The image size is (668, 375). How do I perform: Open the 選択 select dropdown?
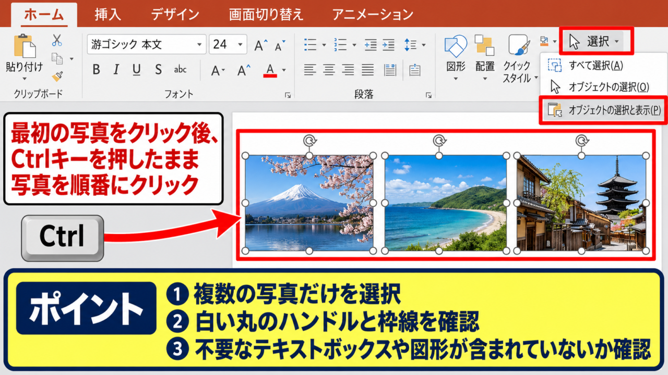point(597,42)
